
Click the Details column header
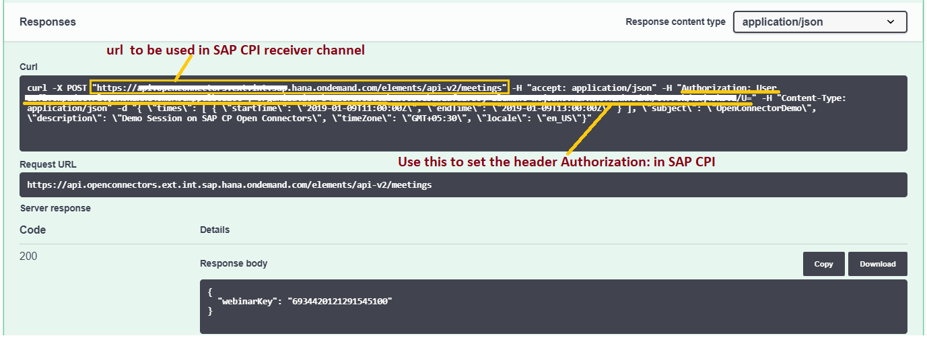(x=215, y=230)
